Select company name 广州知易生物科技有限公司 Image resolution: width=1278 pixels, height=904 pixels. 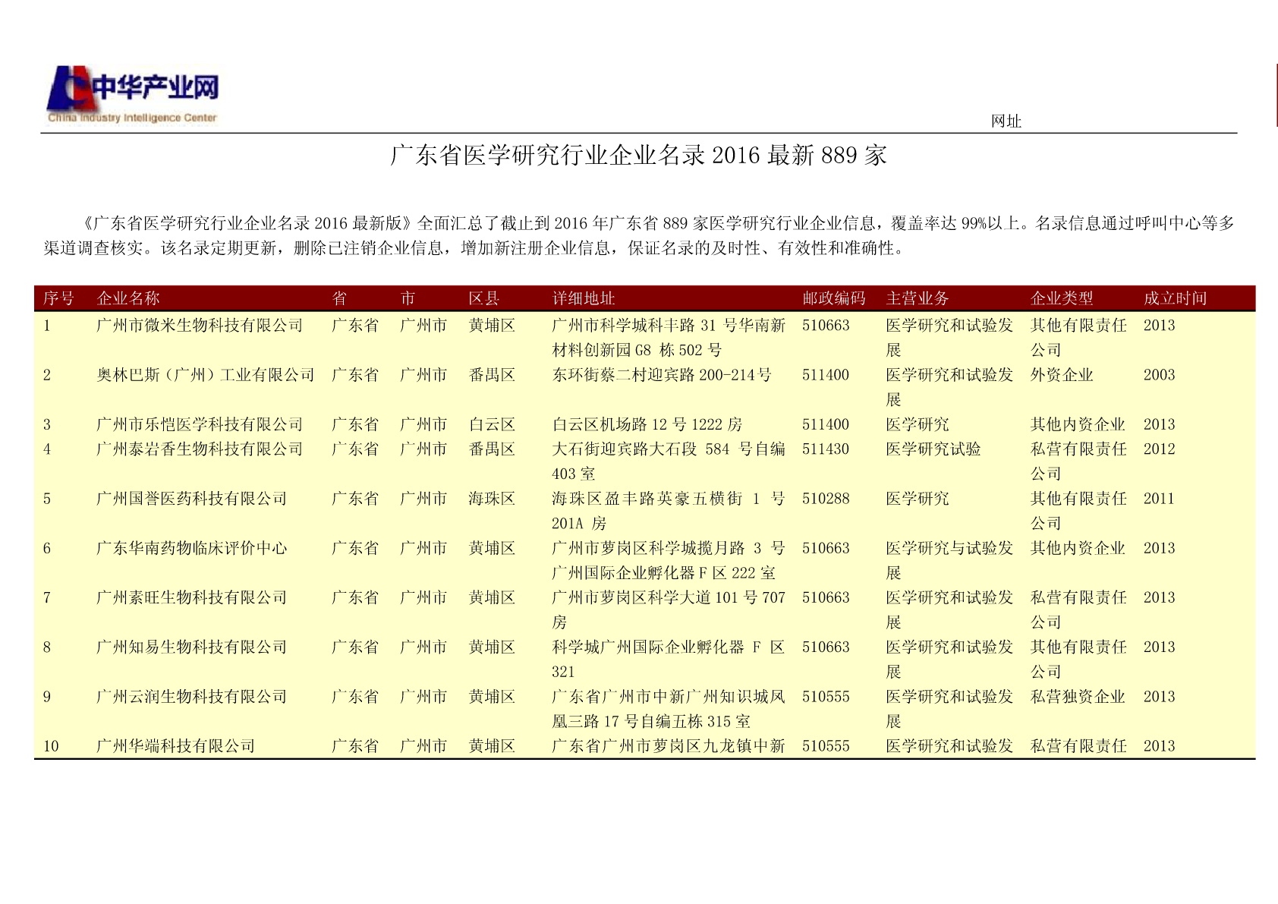(192, 647)
